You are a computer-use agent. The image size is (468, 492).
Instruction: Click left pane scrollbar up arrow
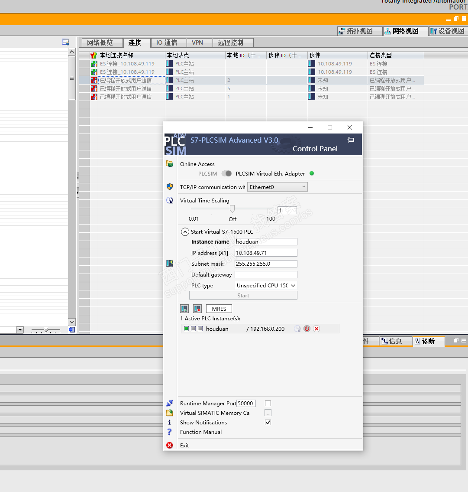pos(72,52)
